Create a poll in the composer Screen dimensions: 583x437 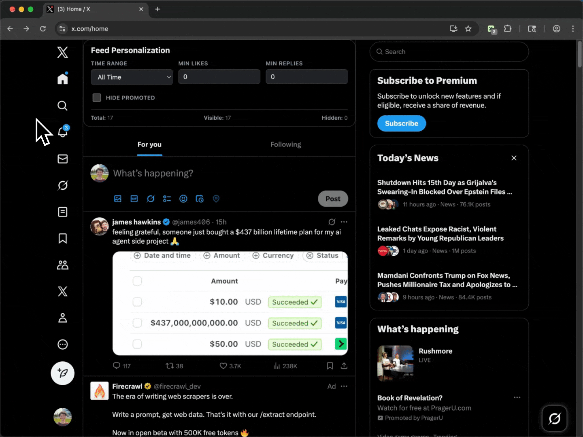click(167, 199)
